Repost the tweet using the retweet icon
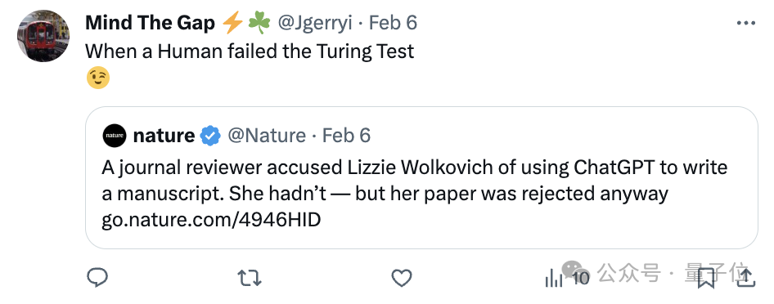 [x=250, y=279]
